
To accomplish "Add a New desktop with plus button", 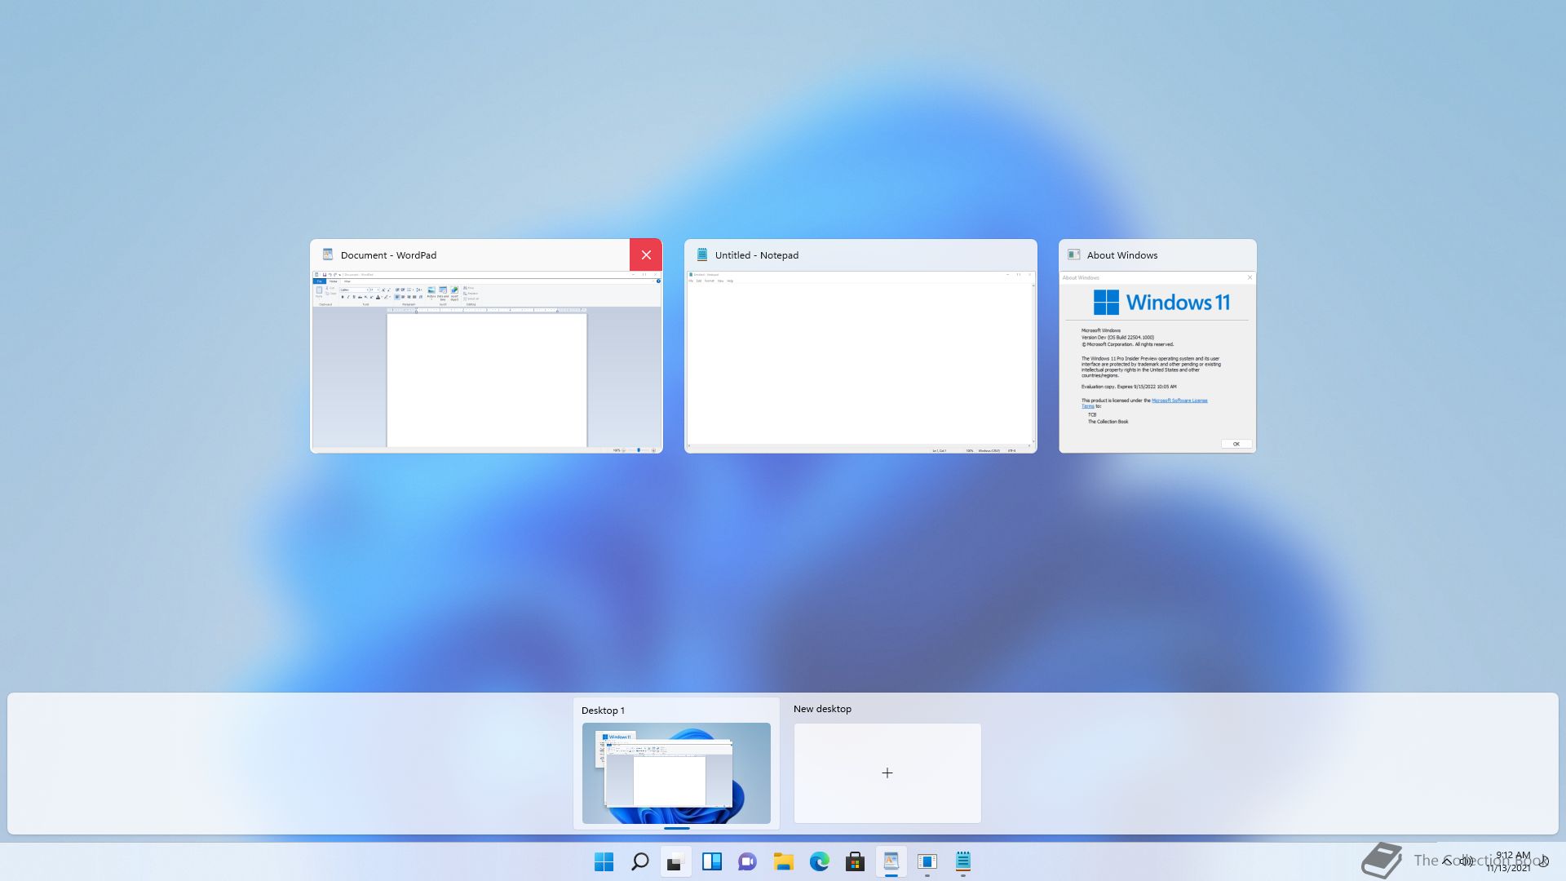I will 887,773.
